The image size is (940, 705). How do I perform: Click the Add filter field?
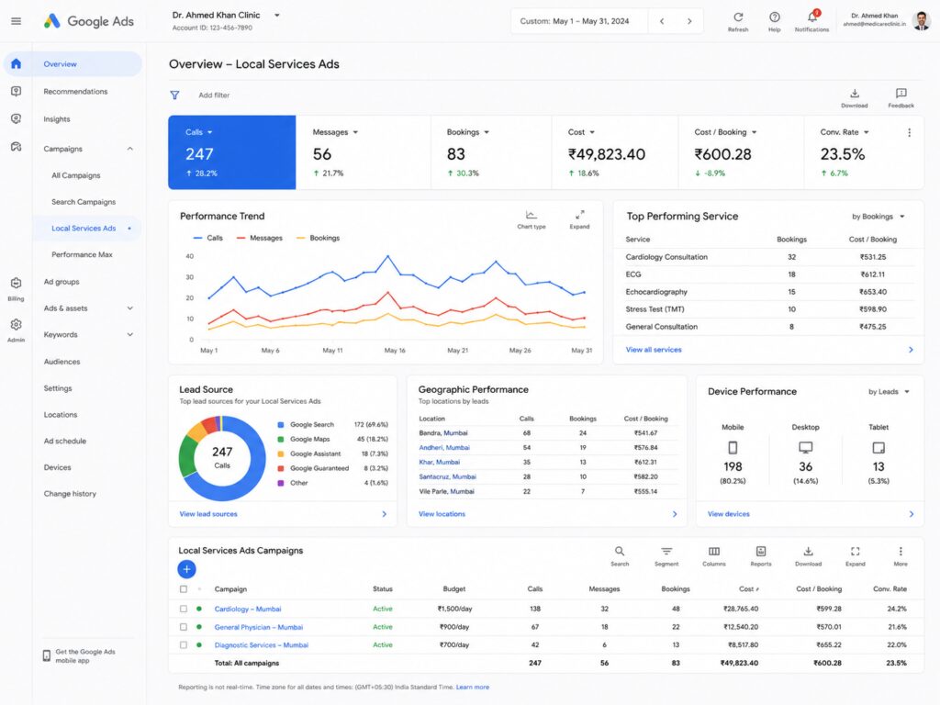(x=214, y=95)
